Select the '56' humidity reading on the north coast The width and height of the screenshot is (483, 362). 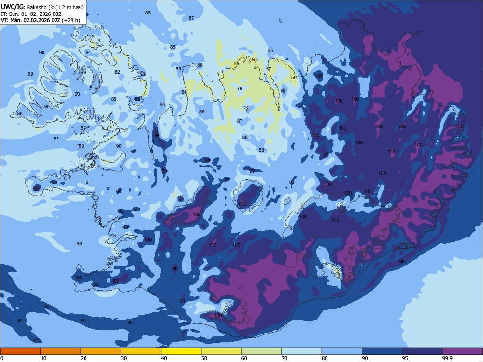tap(254, 60)
